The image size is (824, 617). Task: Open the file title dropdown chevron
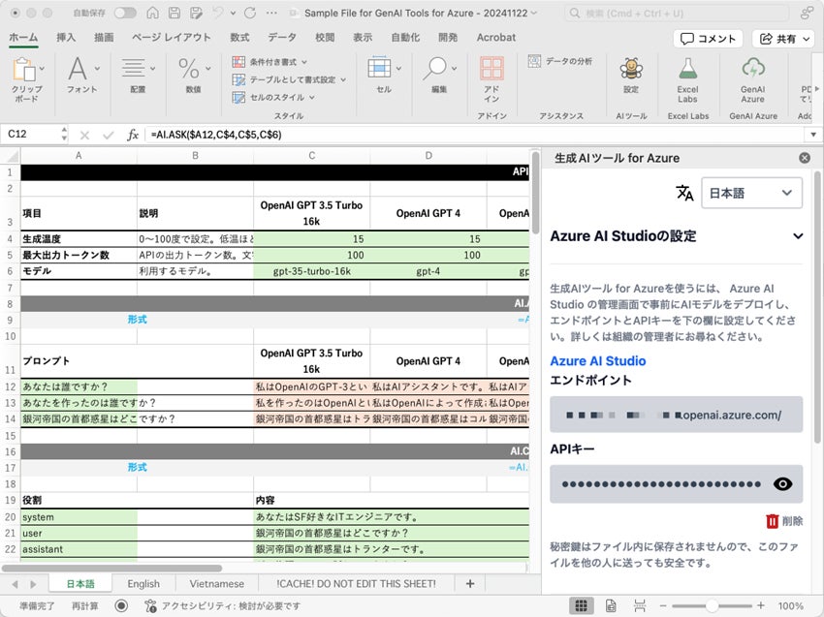[534, 14]
